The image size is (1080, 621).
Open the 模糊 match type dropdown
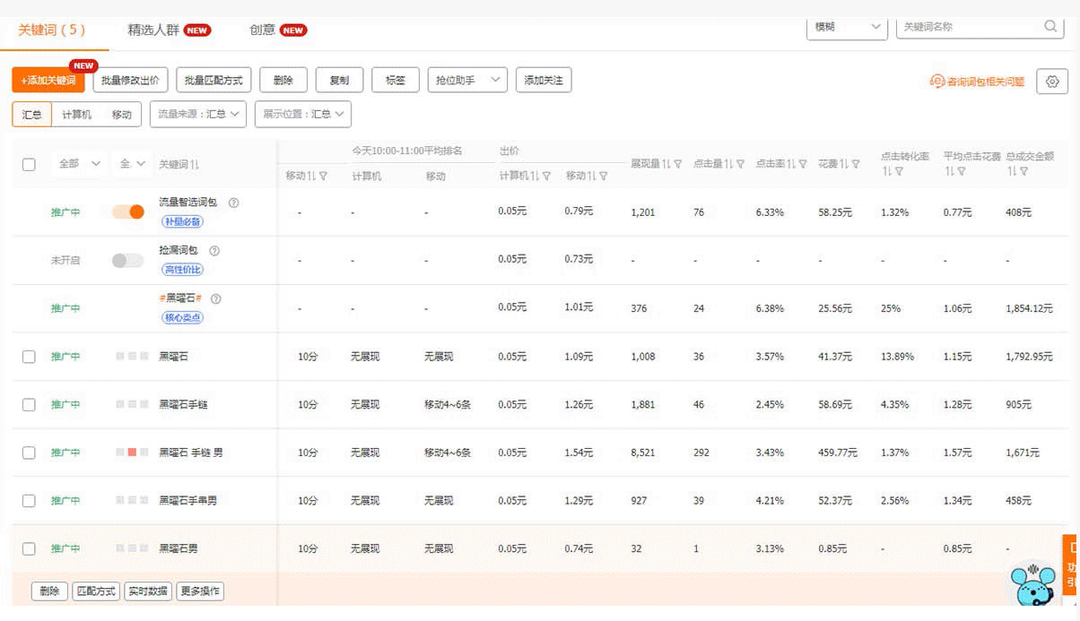click(847, 27)
